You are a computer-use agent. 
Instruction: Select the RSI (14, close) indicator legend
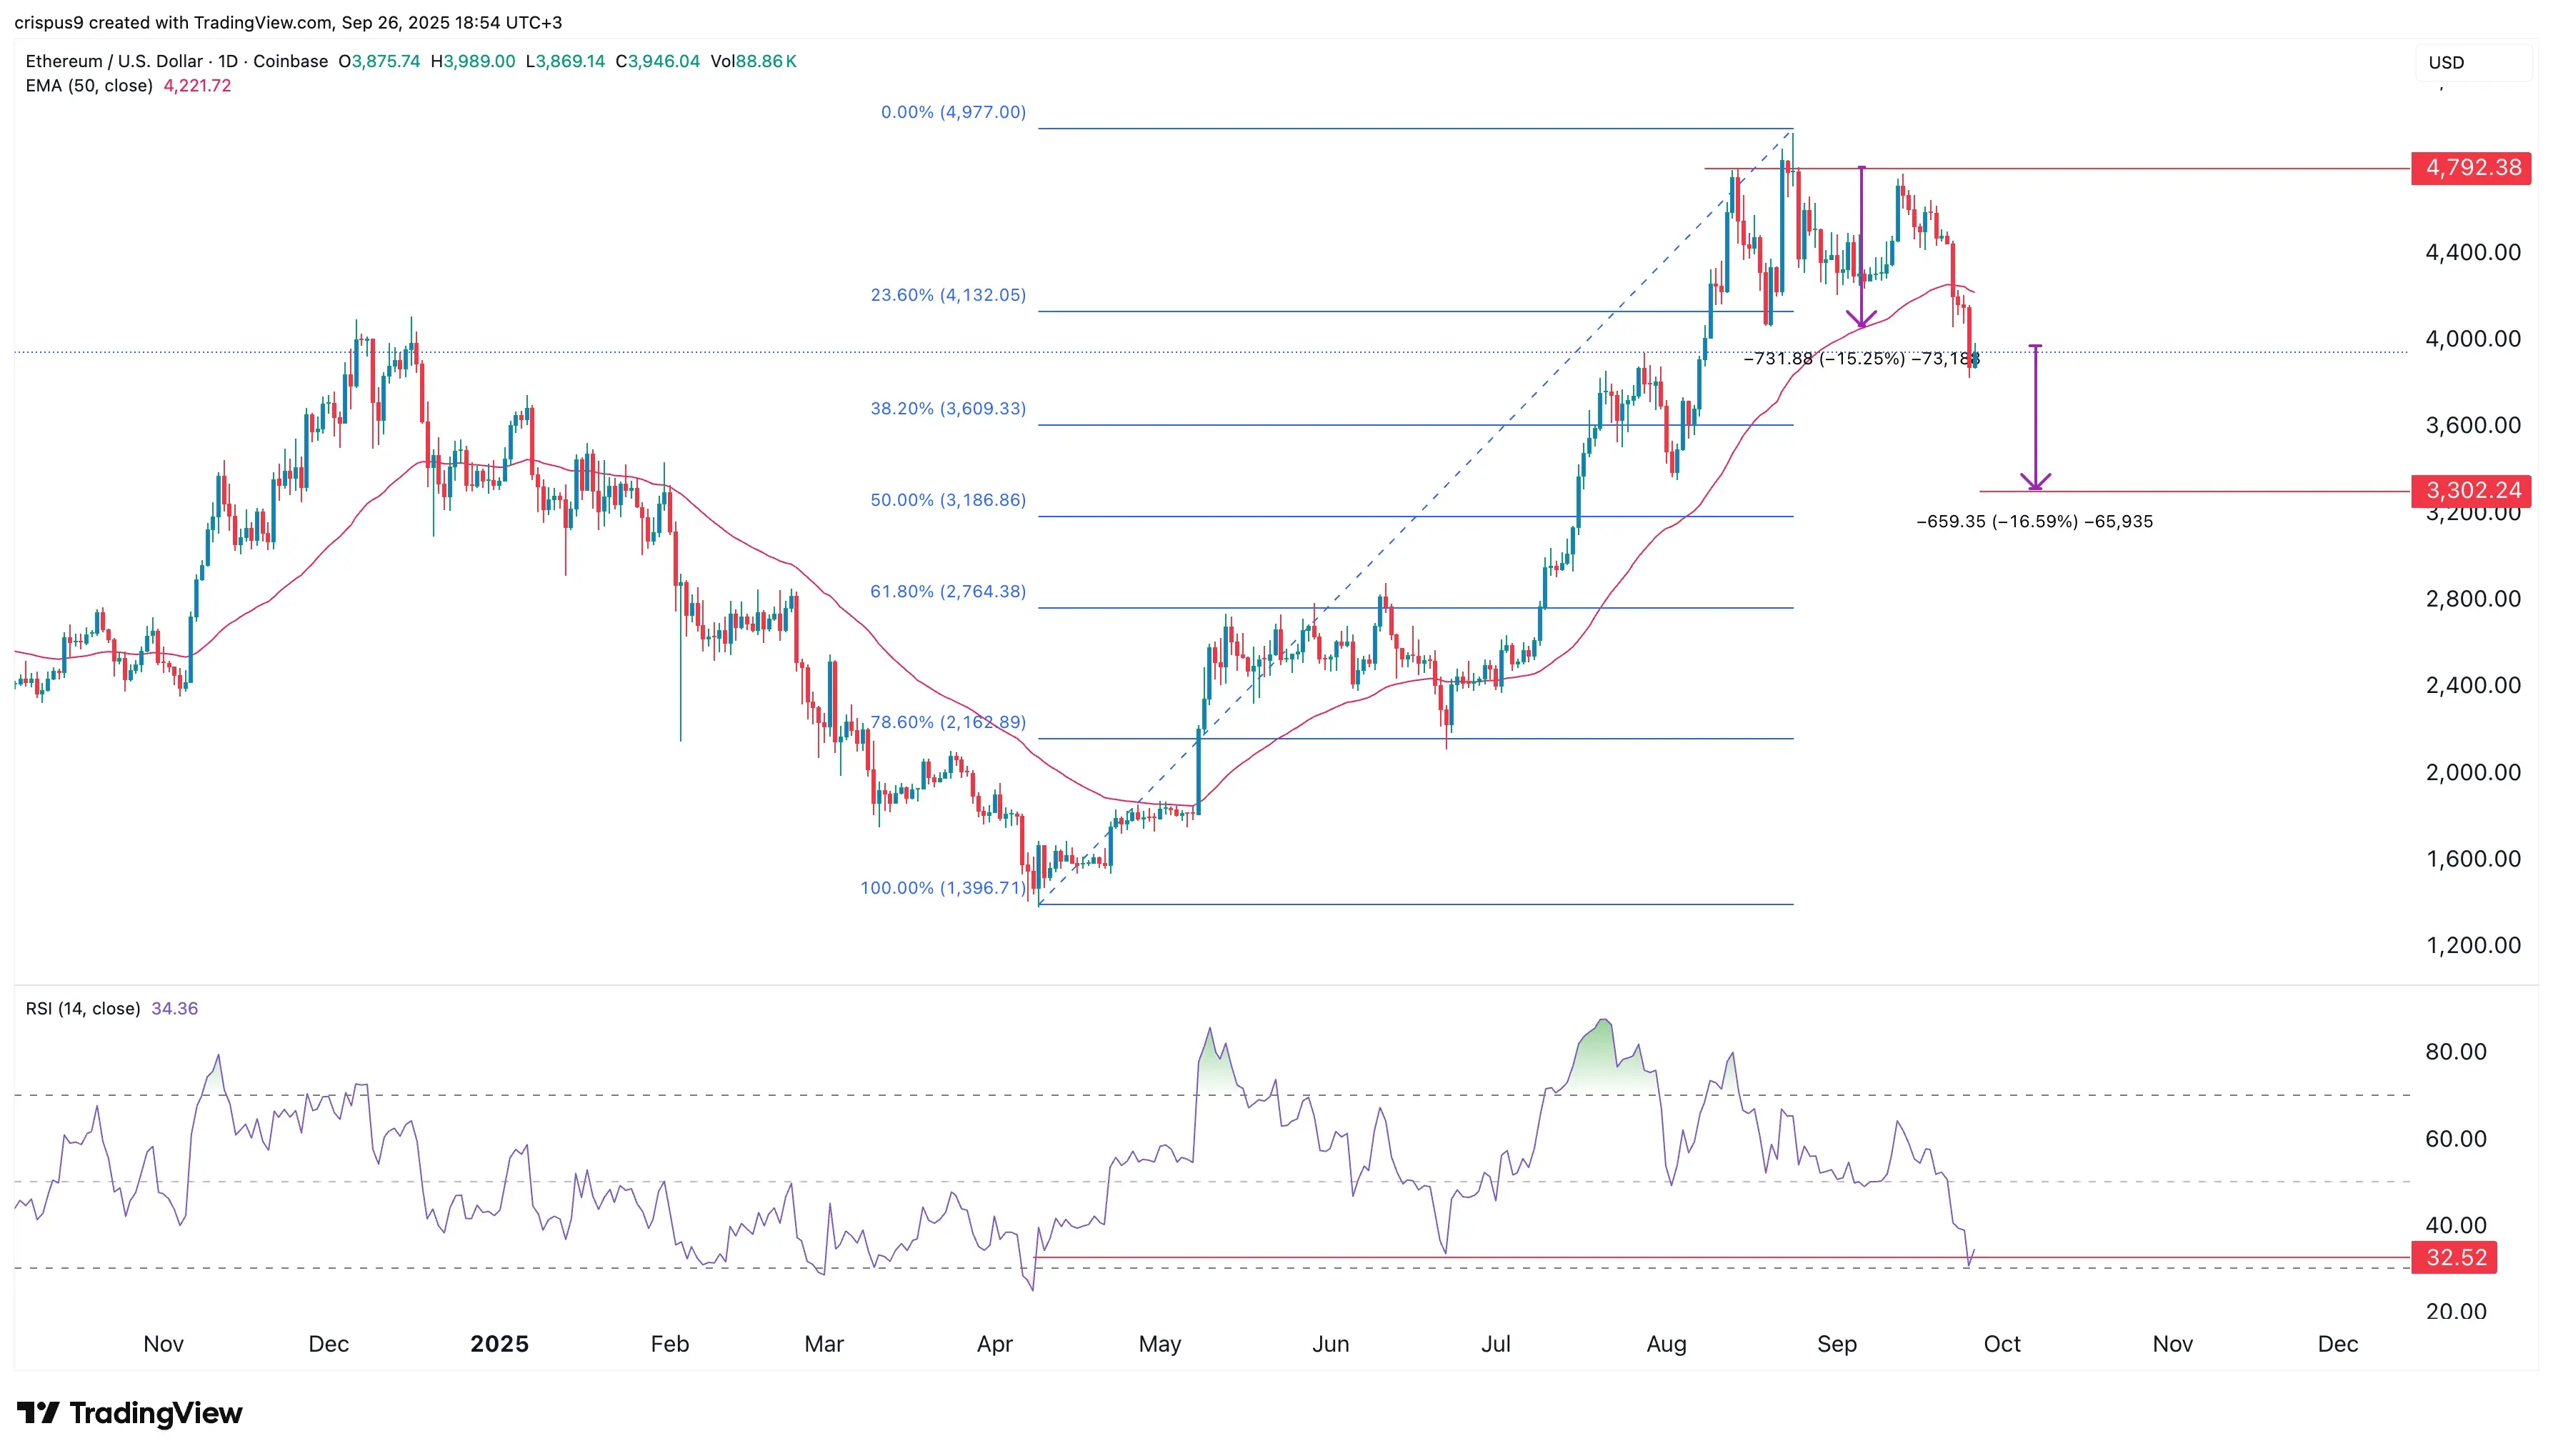(83, 1008)
